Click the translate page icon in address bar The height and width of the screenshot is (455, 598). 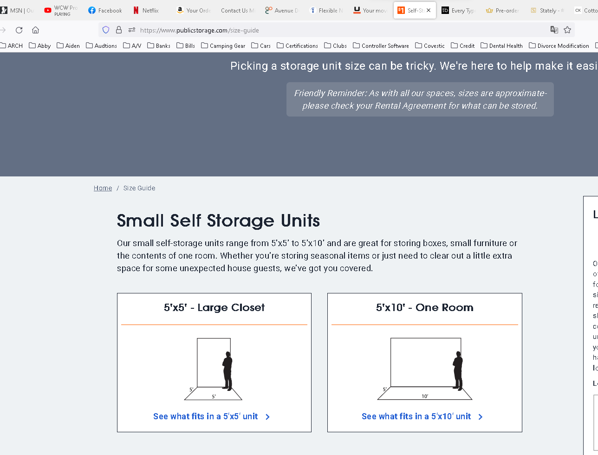554,30
